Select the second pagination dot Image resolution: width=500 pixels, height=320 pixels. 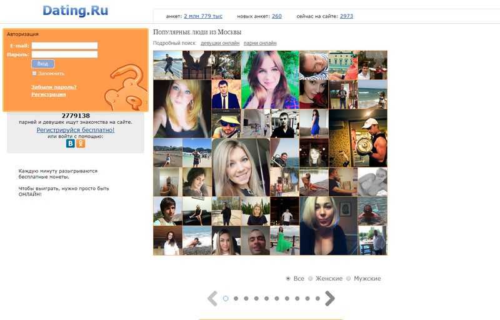tap(236, 299)
